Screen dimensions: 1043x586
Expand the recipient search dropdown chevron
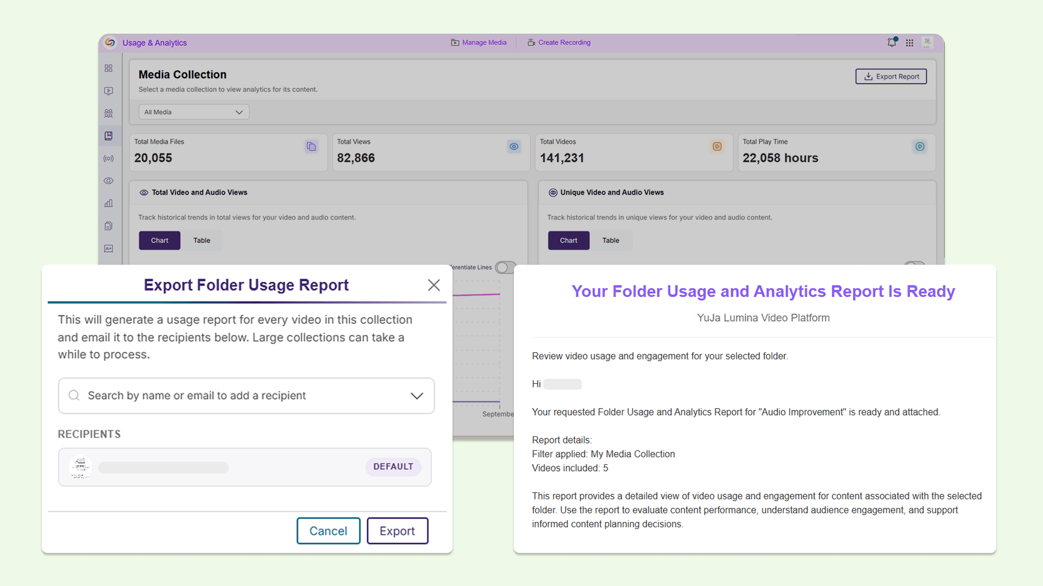pos(417,396)
